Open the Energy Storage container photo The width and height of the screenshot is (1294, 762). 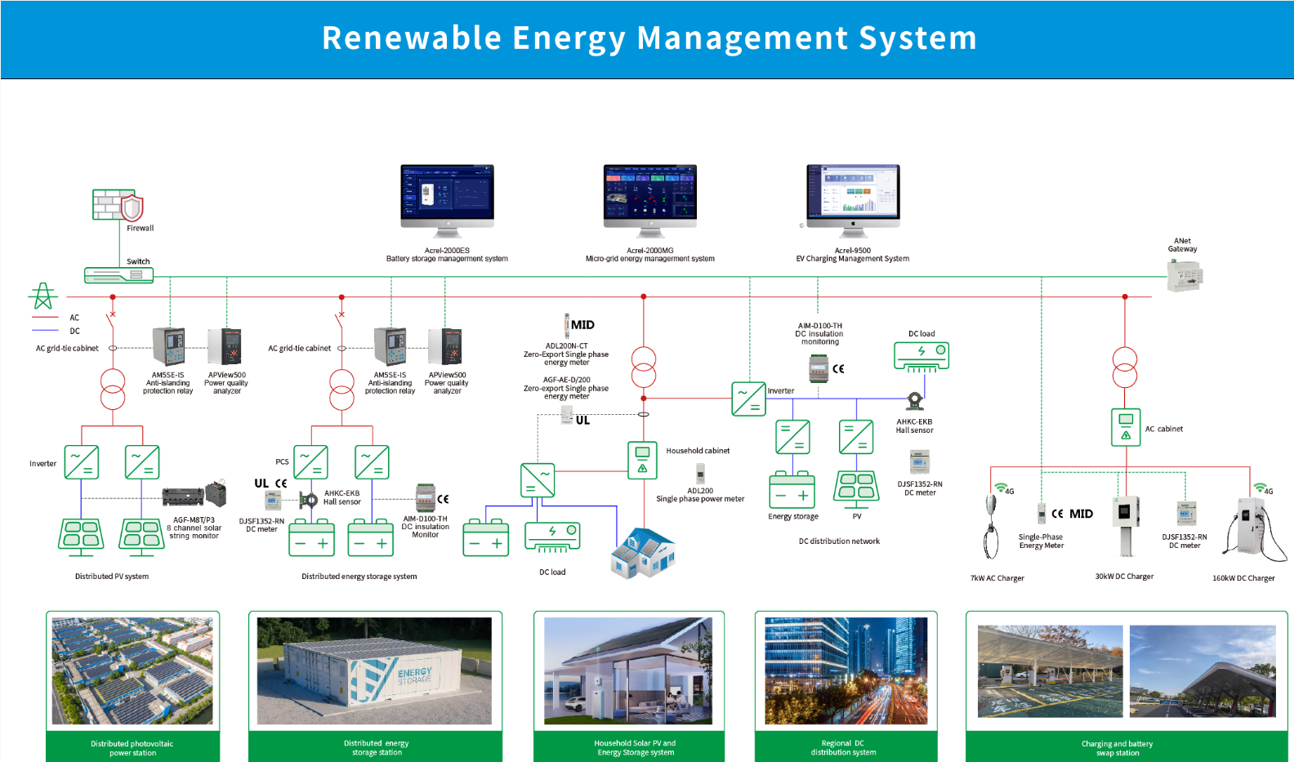coord(374,671)
